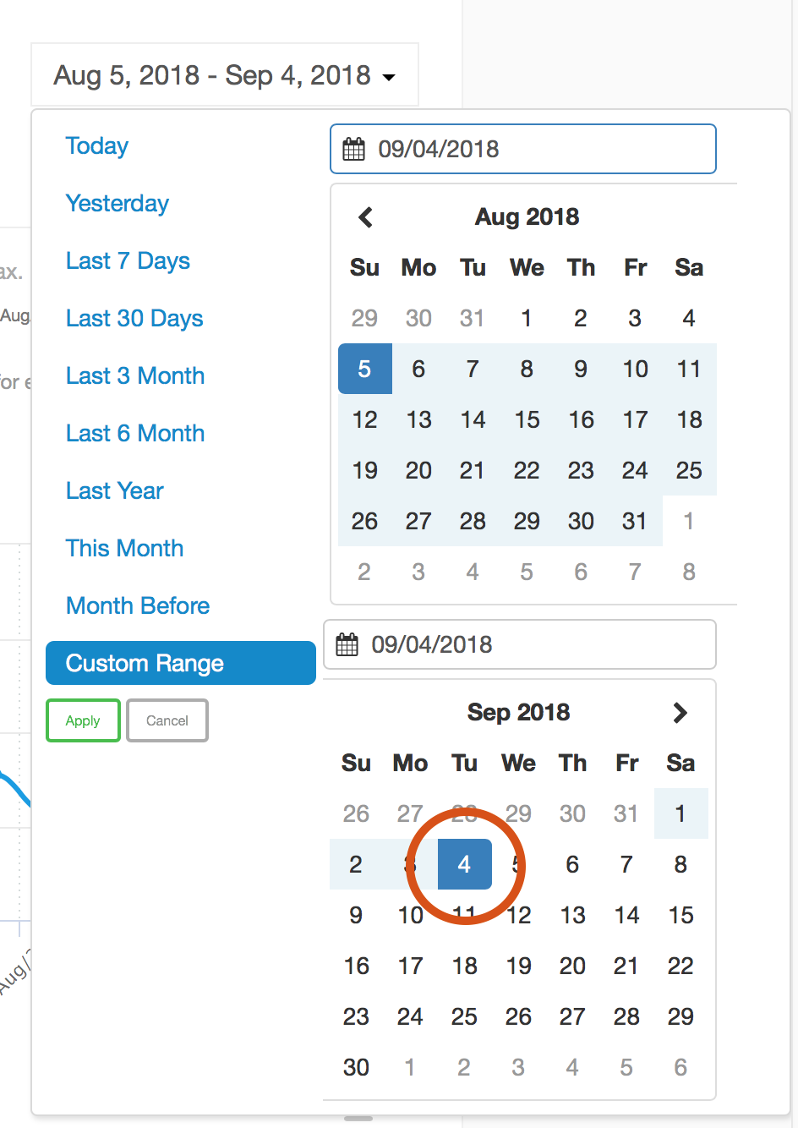The width and height of the screenshot is (798, 1128).
Task: Open the Aug 5, 2018 - Sep 4, 2018 dropdown
Action: pyautogui.click(x=225, y=75)
